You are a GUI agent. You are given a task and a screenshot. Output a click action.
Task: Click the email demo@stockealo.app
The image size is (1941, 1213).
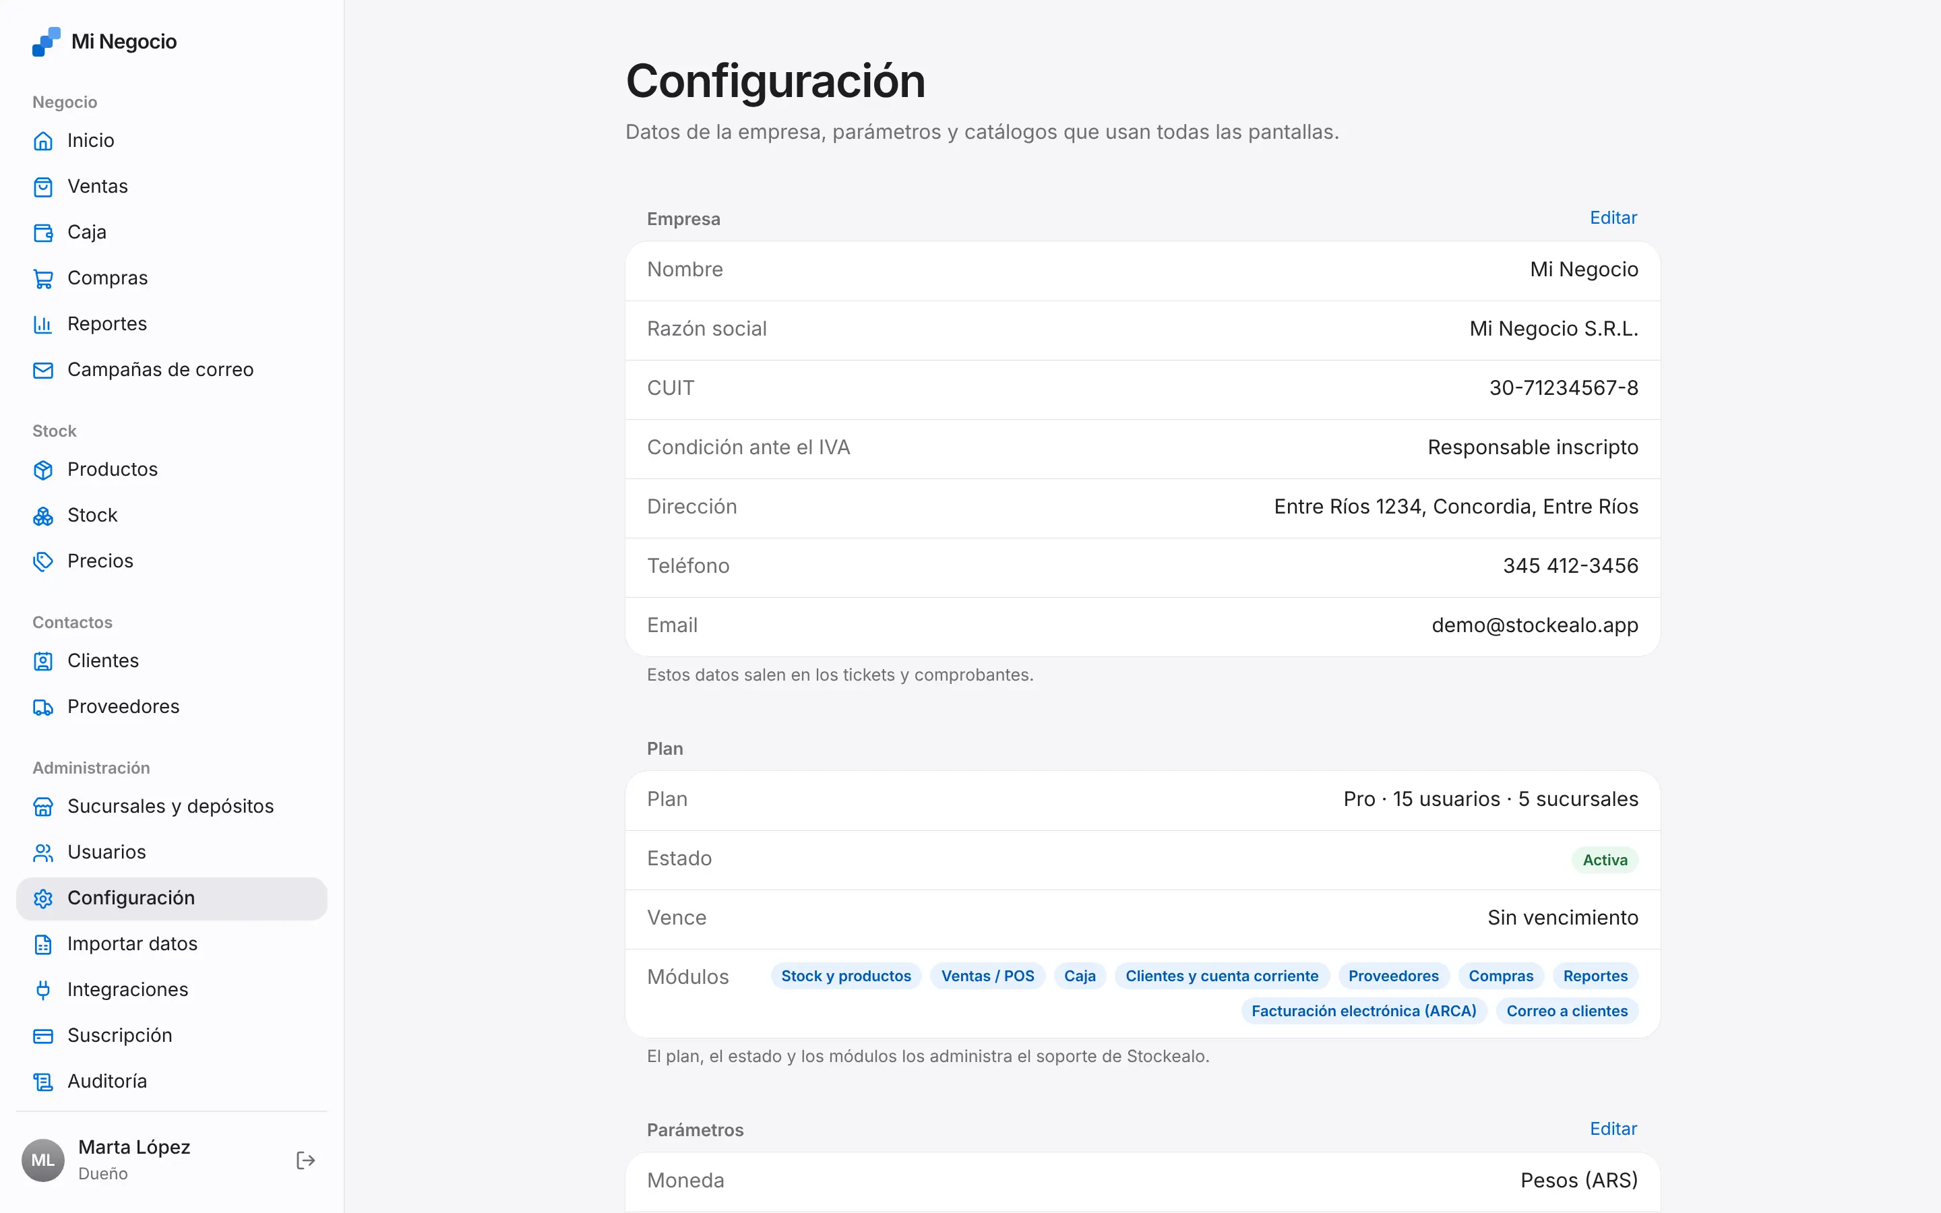pos(1535,626)
